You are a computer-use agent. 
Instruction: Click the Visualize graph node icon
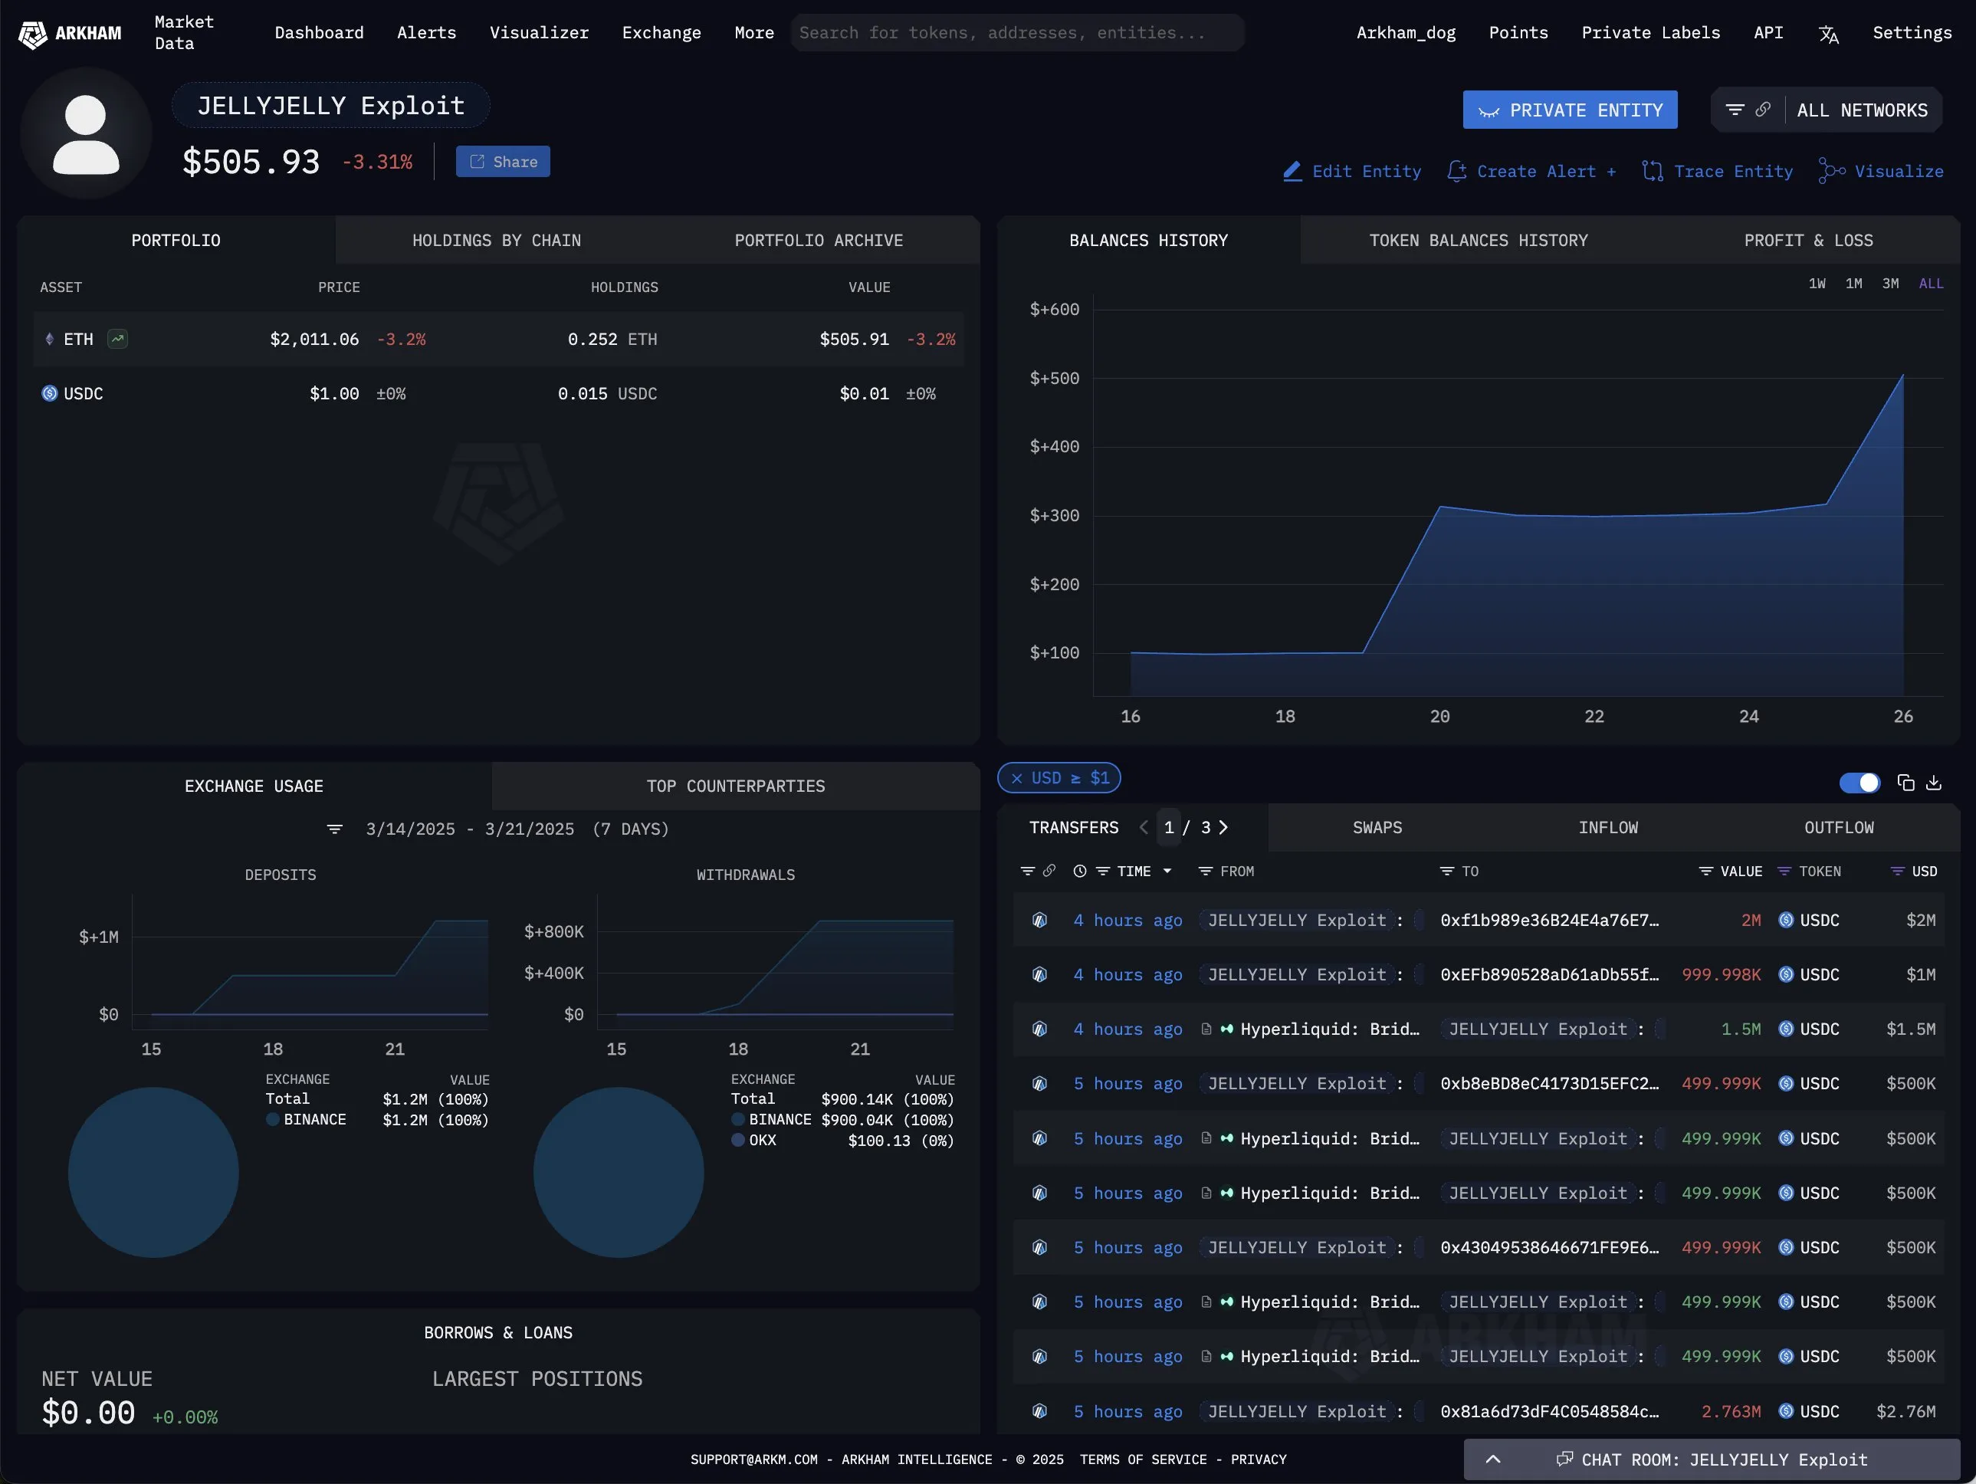(1831, 172)
